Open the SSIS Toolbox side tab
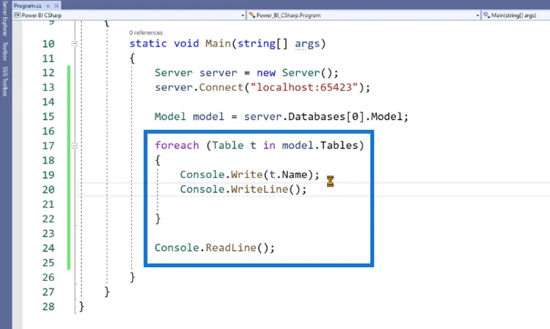 pos(5,81)
